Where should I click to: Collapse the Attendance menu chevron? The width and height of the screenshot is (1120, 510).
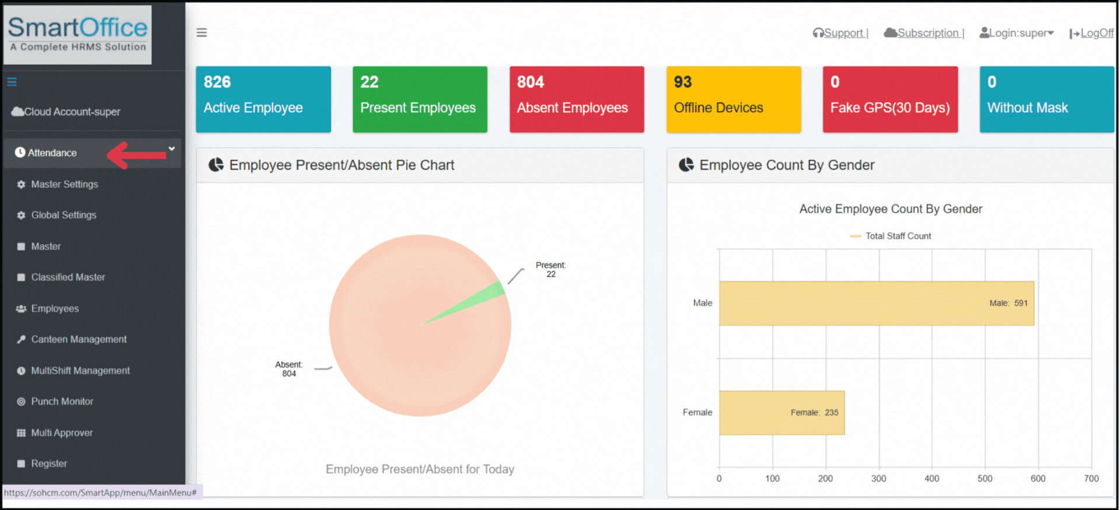point(172,149)
